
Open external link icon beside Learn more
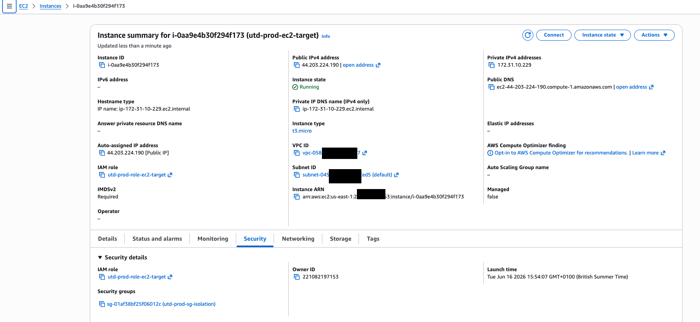click(663, 153)
